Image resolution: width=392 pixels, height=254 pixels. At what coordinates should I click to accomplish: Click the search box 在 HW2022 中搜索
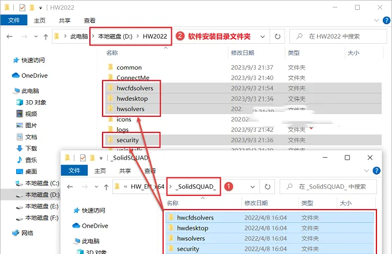(338, 36)
